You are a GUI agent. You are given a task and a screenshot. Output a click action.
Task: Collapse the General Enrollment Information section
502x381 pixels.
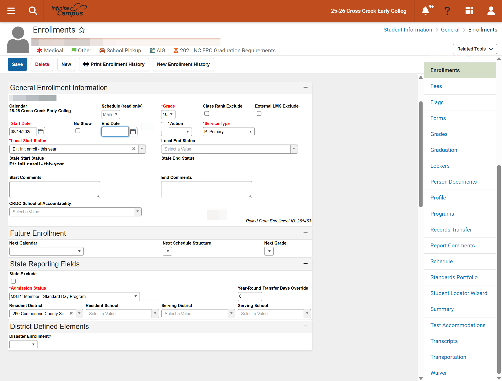305,88
